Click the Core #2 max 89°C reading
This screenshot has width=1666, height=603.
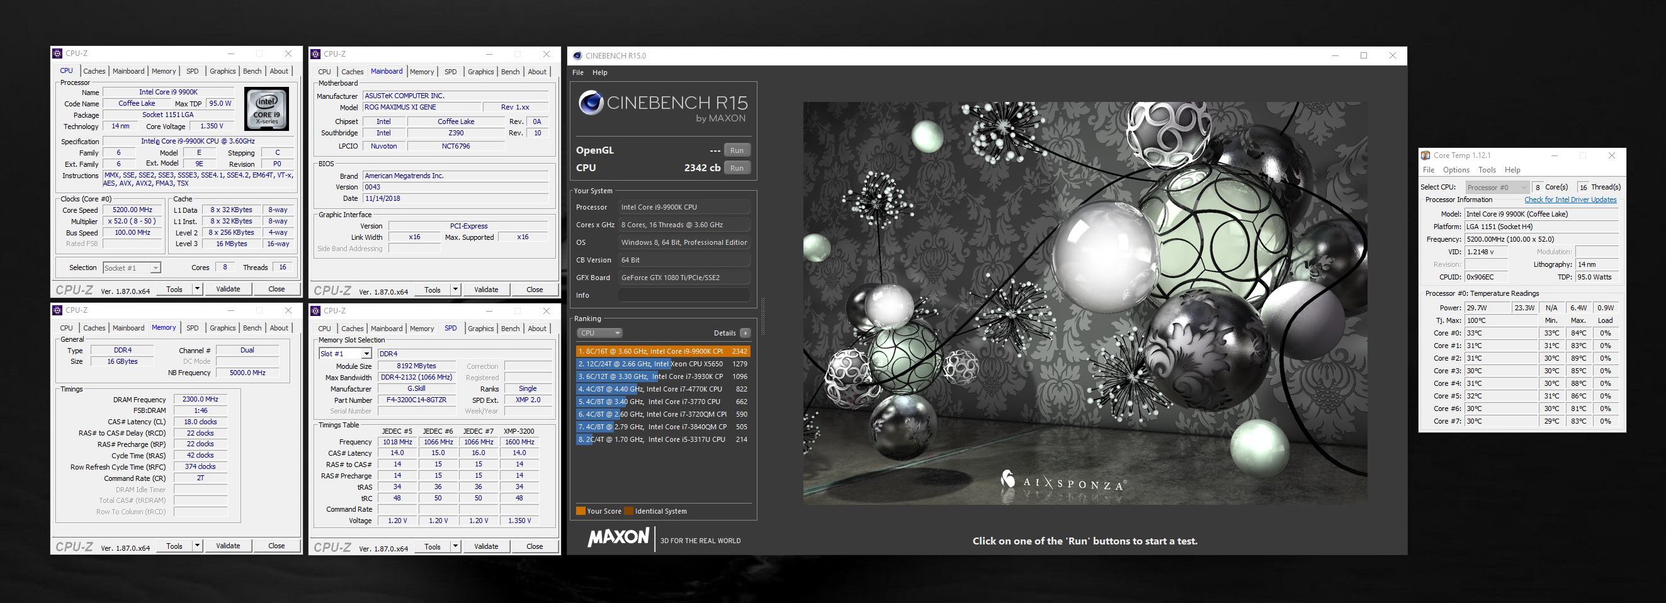point(1578,358)
